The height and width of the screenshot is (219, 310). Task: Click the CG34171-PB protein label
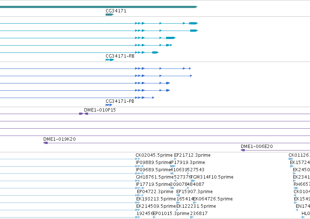pos(120,101)
